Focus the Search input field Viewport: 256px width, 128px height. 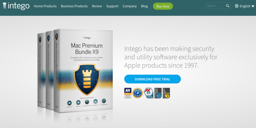click(x=216, y=6)
